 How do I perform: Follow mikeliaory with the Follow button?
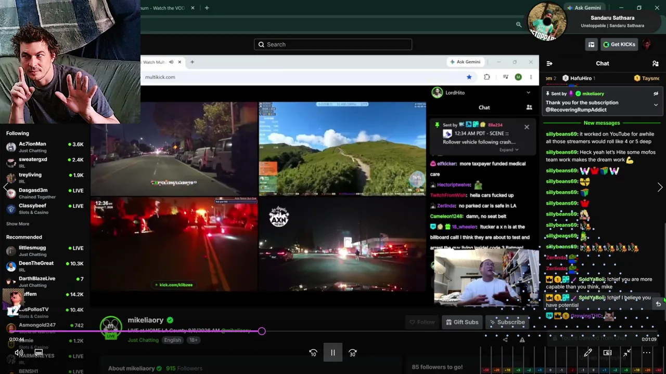pyautogui.click(x=422, y=322)
